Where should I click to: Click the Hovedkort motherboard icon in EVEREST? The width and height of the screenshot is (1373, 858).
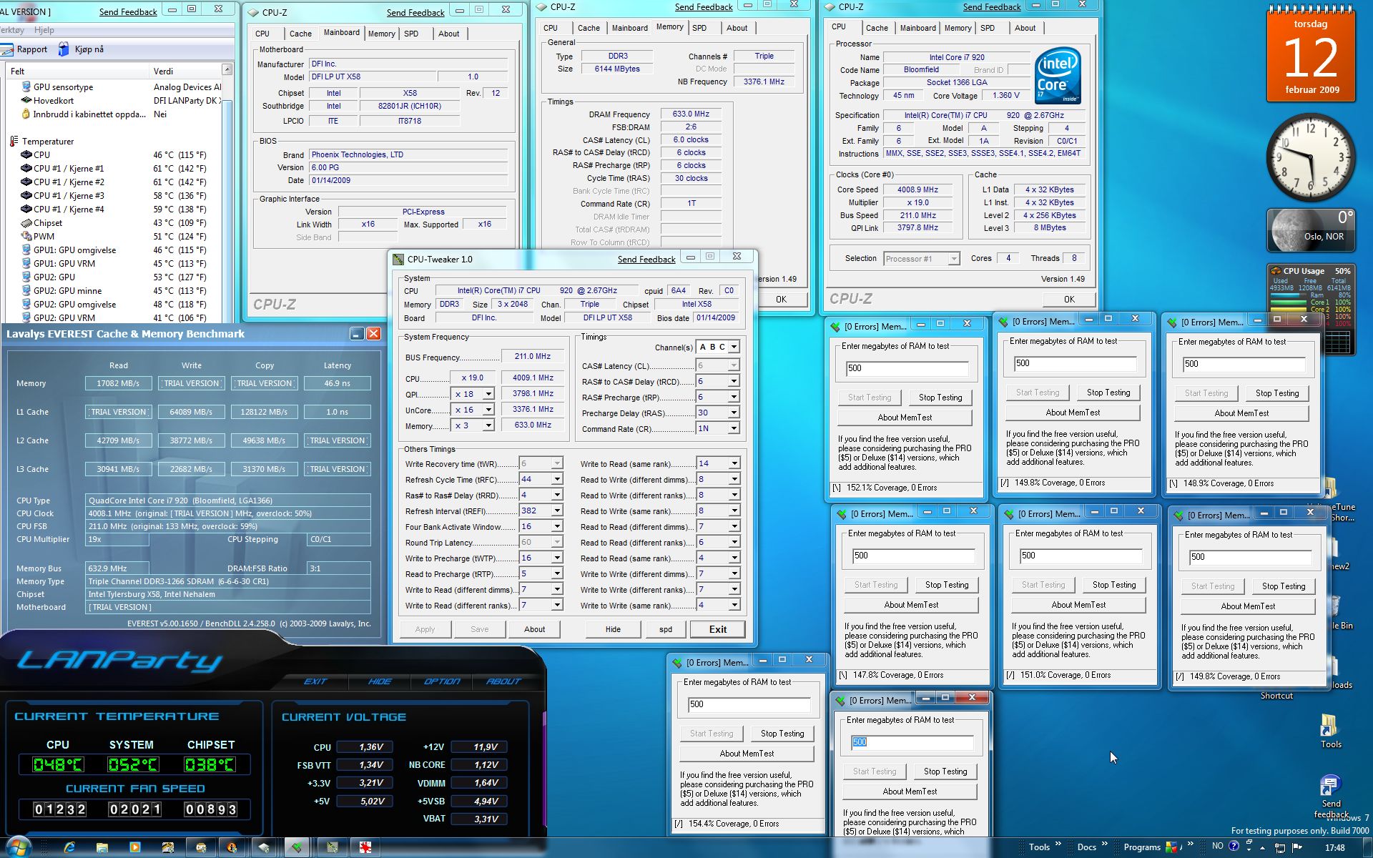click(26, 100)
